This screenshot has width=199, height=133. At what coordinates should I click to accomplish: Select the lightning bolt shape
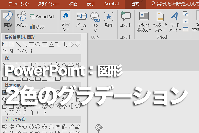(x=58, y=106)
